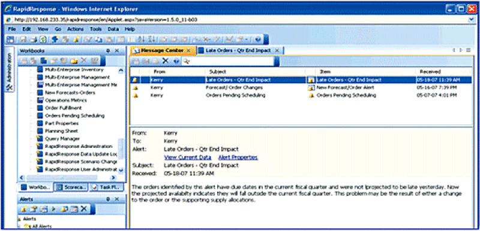The width and height of the screenshot is (480, 231).
Task: Click the Alert Properties link
Action: point(238,157)
